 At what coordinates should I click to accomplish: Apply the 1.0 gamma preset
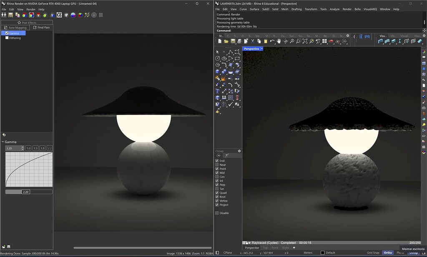(x=29, y=149)
